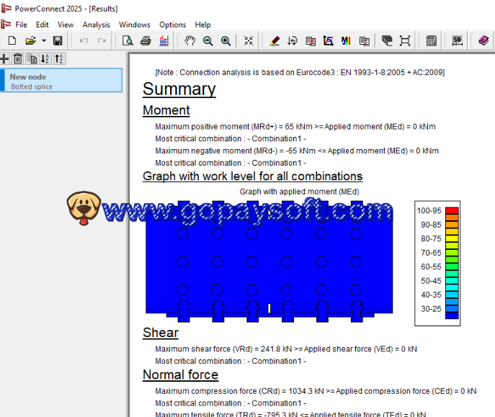Click the 'Graph with applied moment (MEd)' caption
The image size is (495, 417).
299,192
